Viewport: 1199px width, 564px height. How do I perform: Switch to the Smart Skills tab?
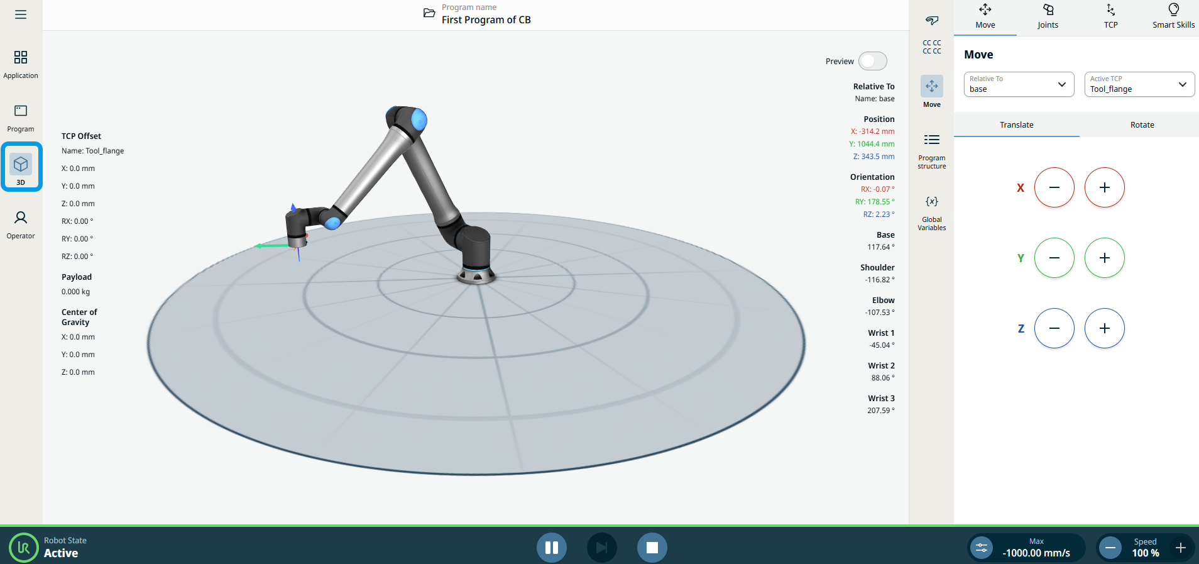1173,17
